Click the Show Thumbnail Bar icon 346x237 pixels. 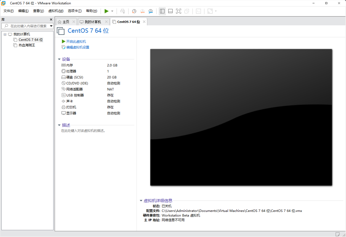(170, 11)
